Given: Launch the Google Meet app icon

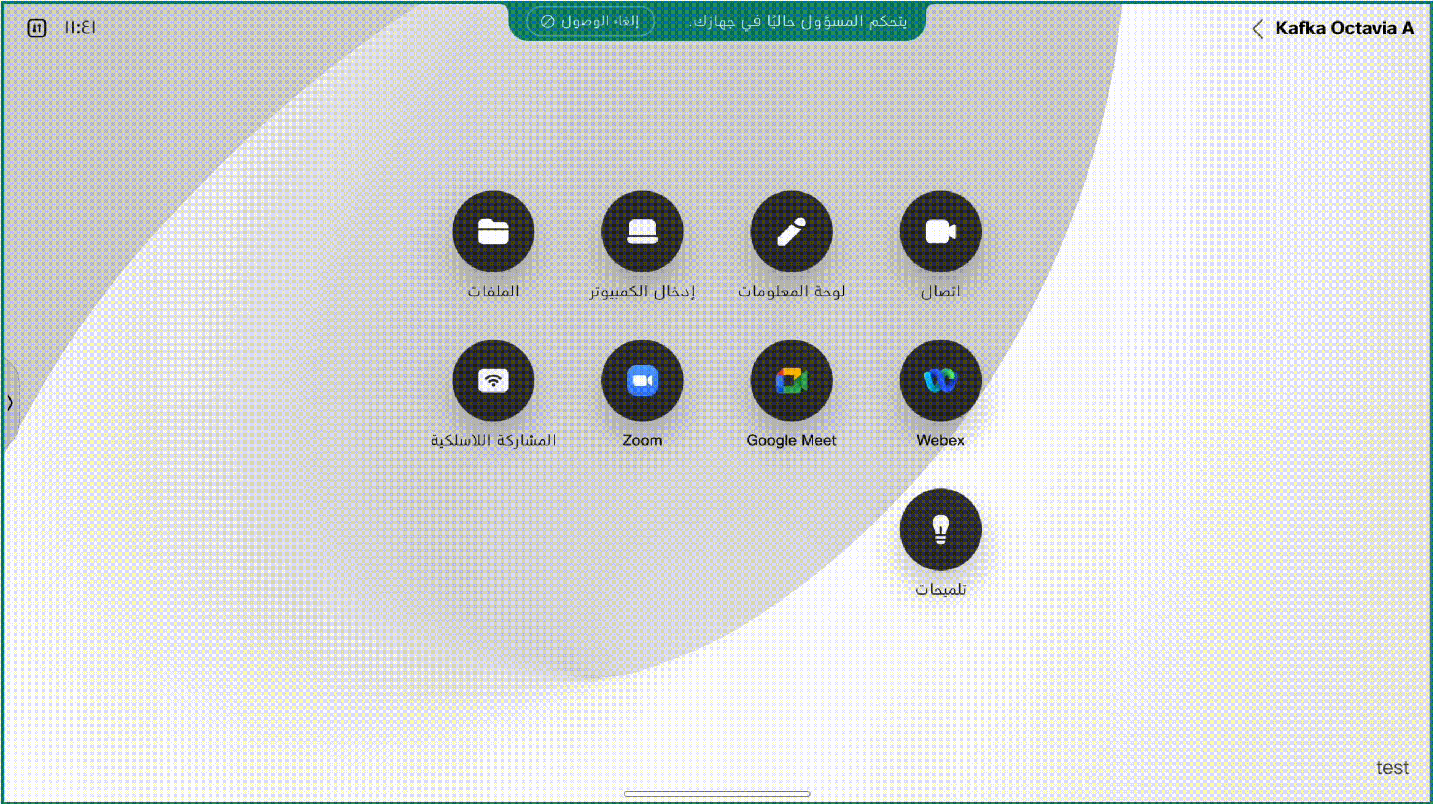Looking at the screenshot, I should (x=791, y=380).
